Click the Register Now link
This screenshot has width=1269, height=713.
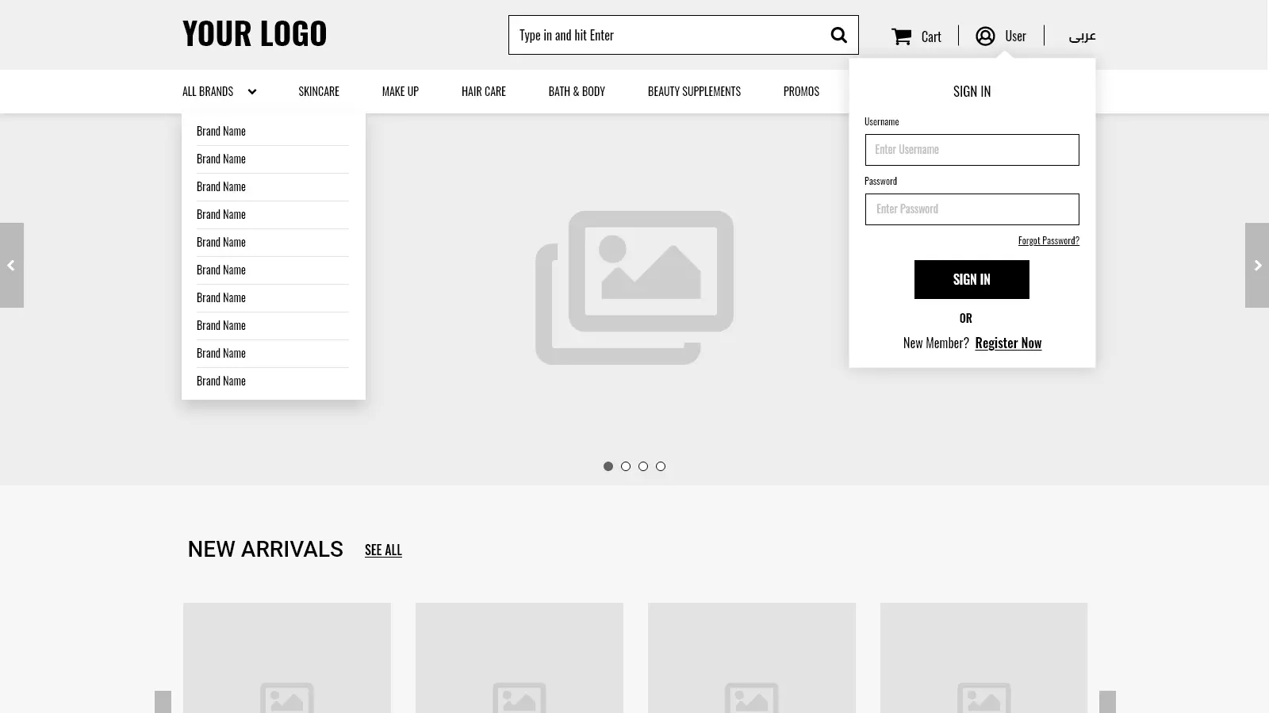[x=1008, y=343]
